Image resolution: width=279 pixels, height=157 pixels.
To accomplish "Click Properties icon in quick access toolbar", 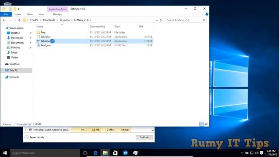I will [x=10, y=9].
